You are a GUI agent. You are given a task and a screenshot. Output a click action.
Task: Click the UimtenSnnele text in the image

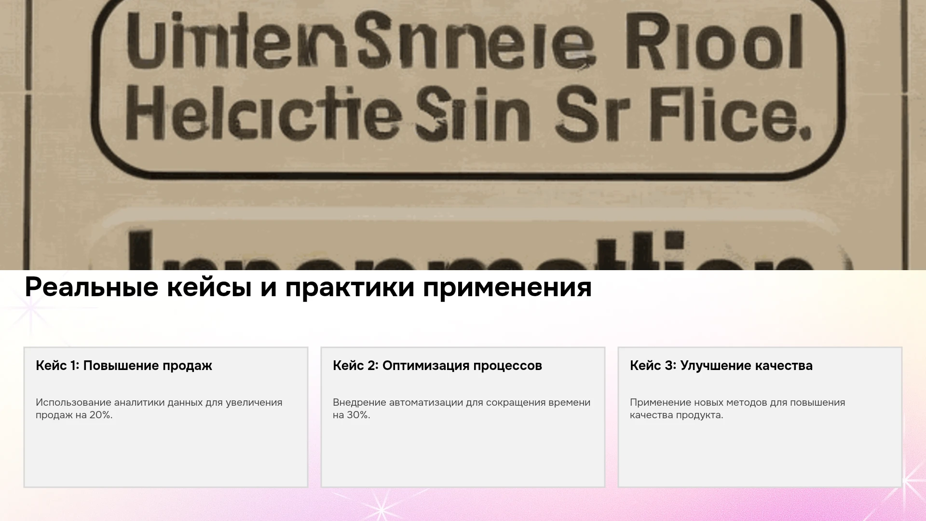pyautogui.click(x=359, y=41)
